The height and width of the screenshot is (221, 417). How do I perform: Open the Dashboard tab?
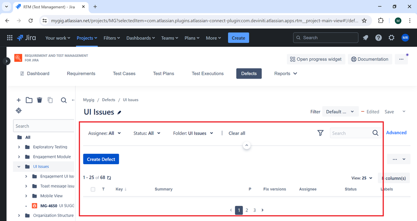coord(35,74)
